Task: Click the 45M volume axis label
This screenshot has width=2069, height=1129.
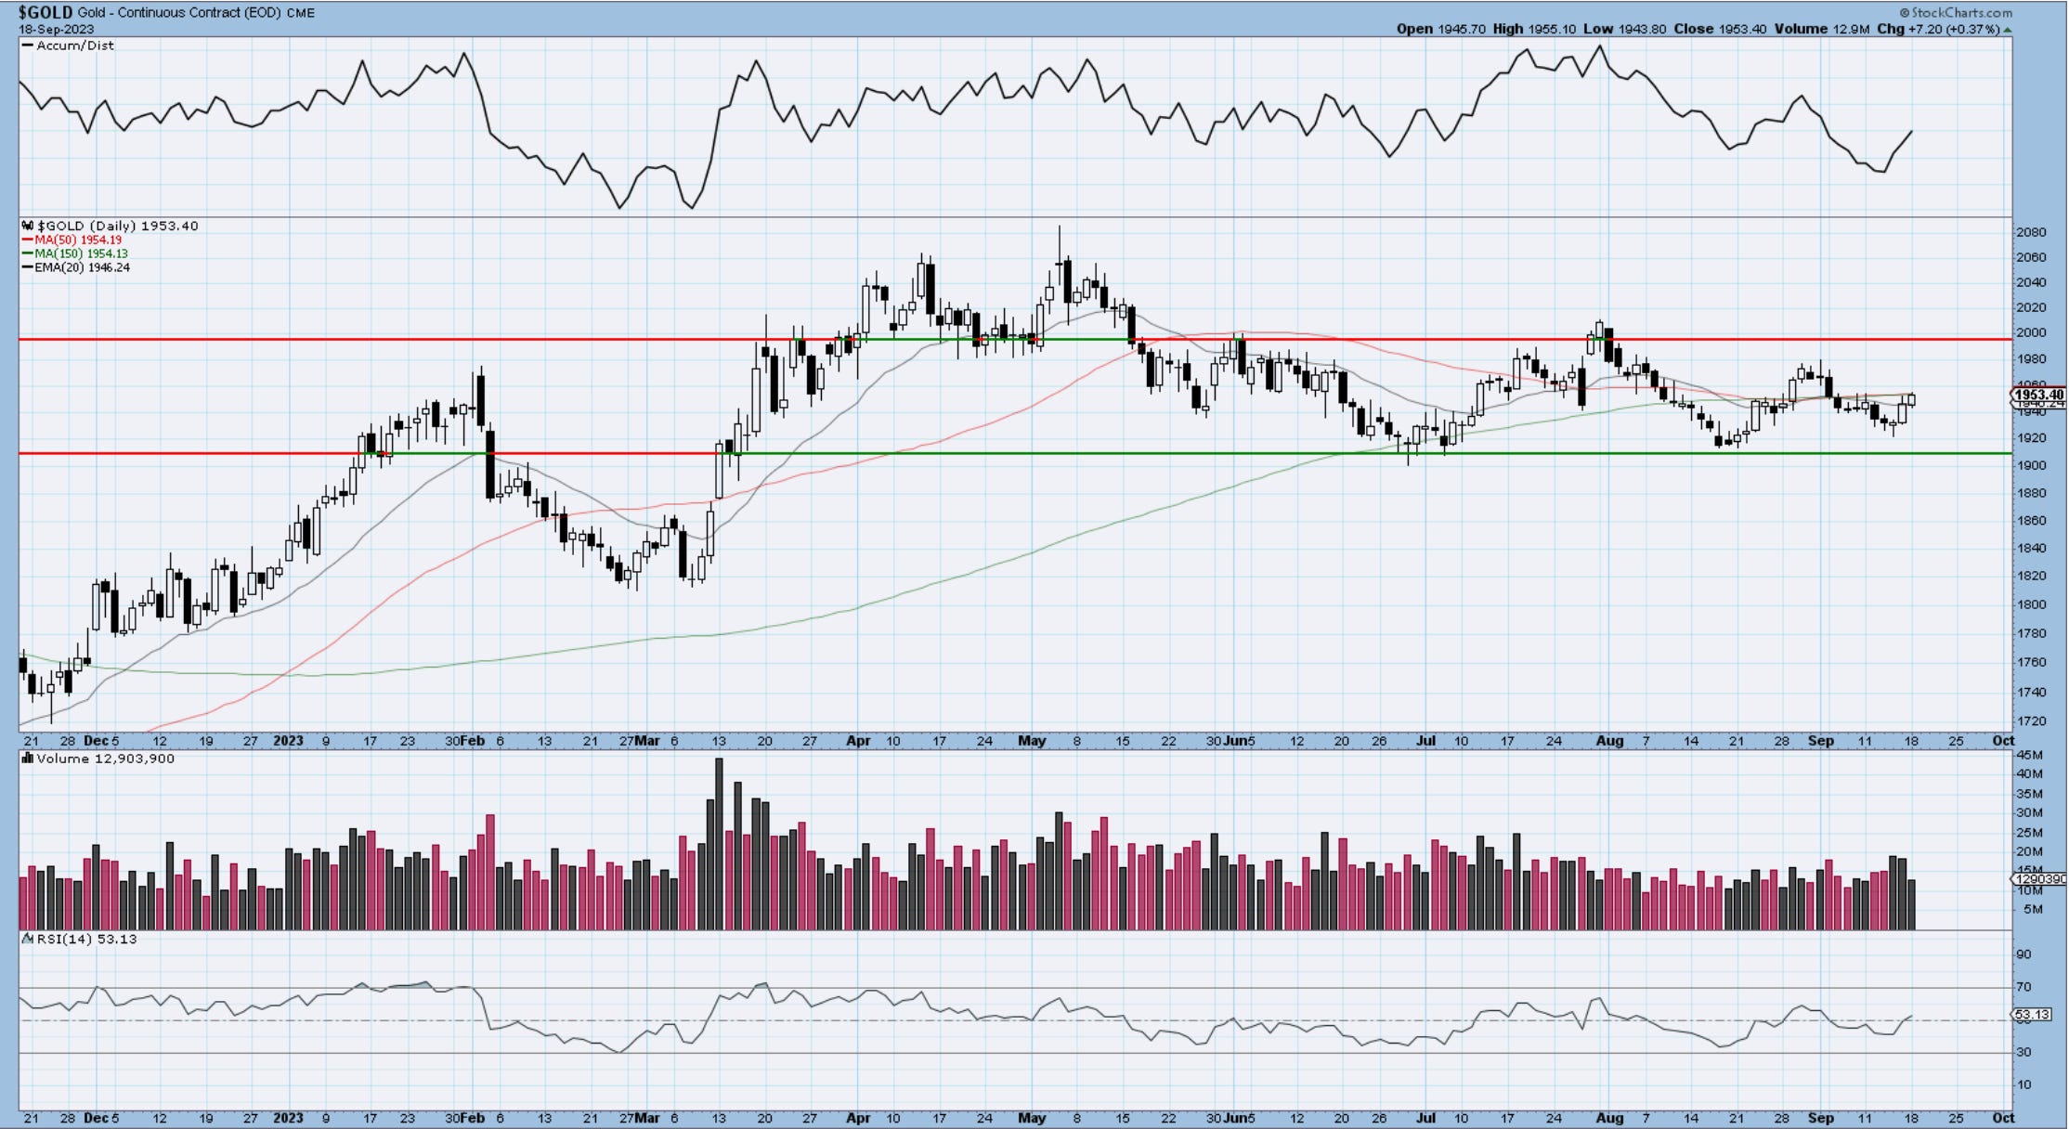Action: pyautogui.click(x=2029, y=755)
